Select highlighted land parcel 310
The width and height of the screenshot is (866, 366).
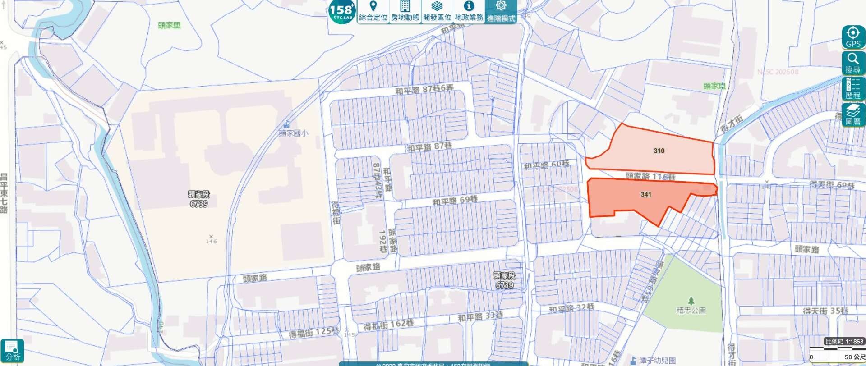(659, 151)
